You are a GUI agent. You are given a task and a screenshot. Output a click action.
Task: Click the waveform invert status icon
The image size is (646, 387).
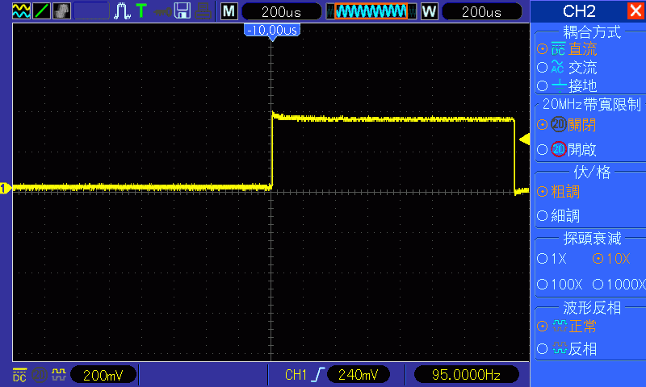click(58, 374)
